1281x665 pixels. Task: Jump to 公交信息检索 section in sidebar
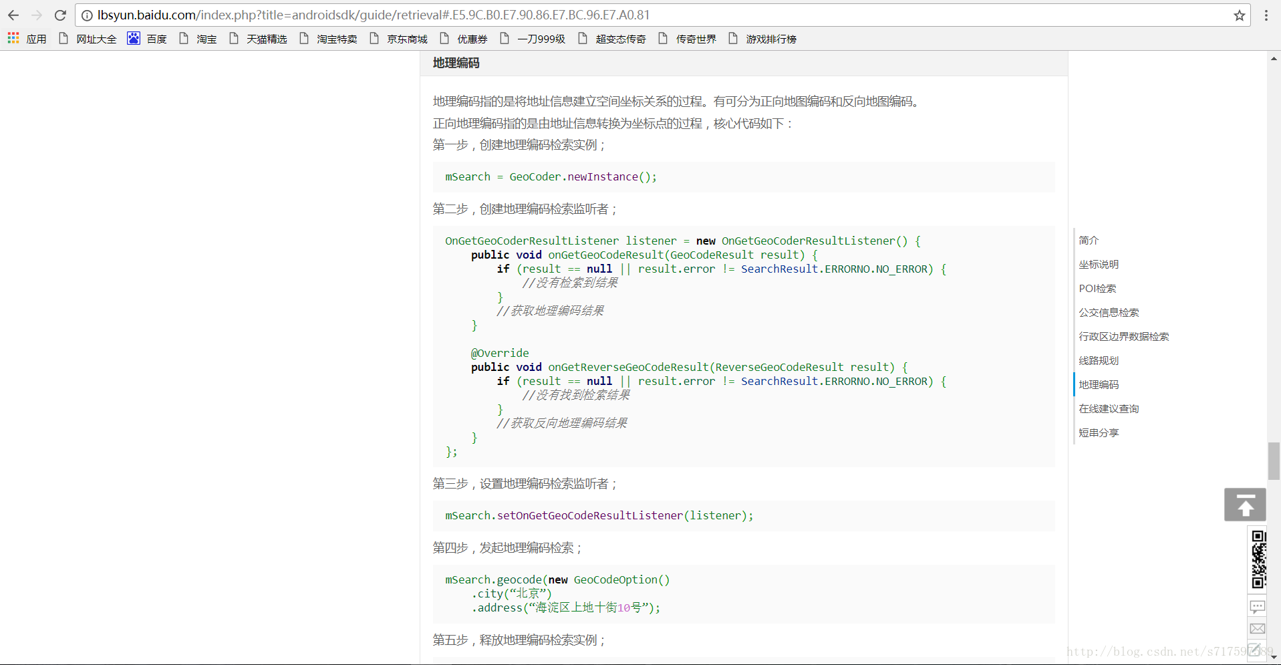click(x=1109, y=312)
